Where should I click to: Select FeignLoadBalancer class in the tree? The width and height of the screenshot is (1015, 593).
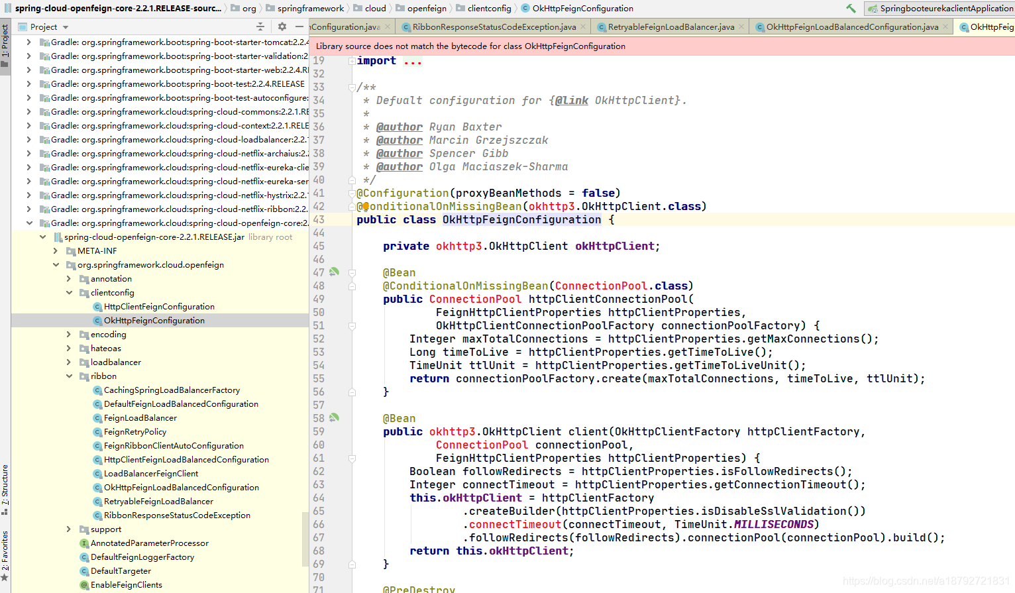pyautogui.click(x=140, y=417)
